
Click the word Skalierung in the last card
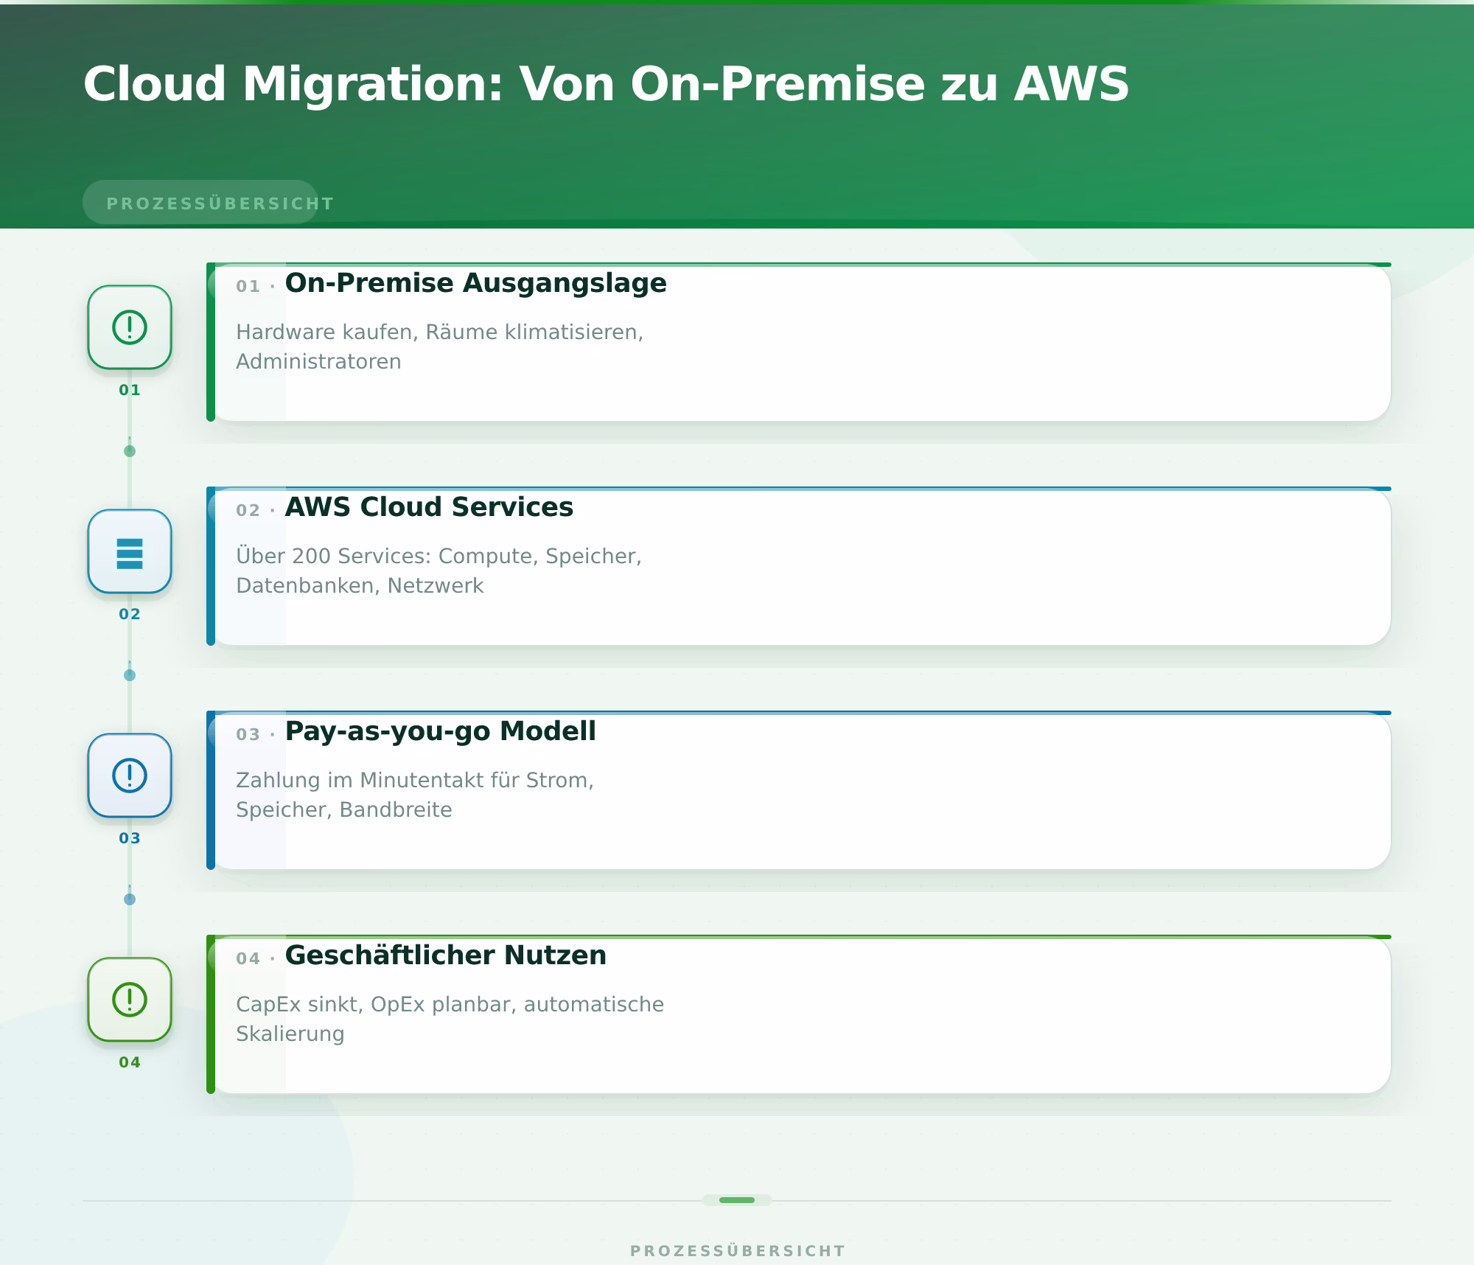pyautogui.click(x=290, y=1034)
